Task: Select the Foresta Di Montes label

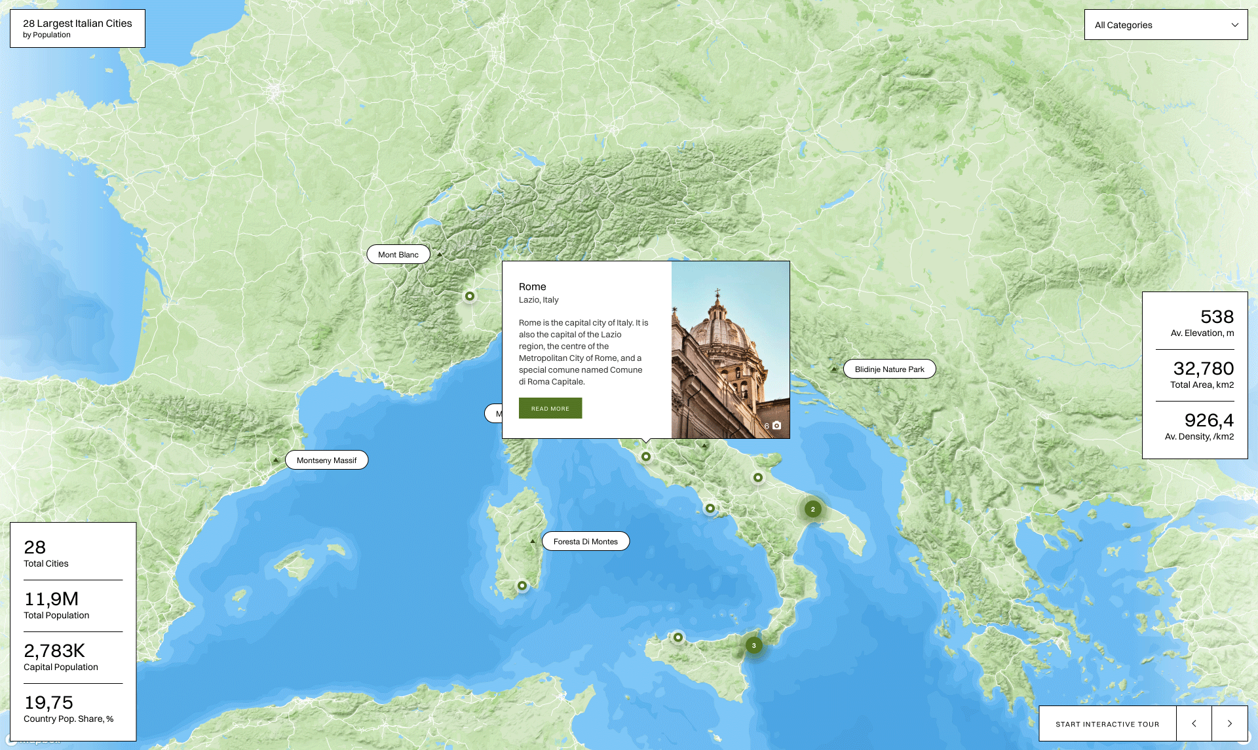Action: 586,542
